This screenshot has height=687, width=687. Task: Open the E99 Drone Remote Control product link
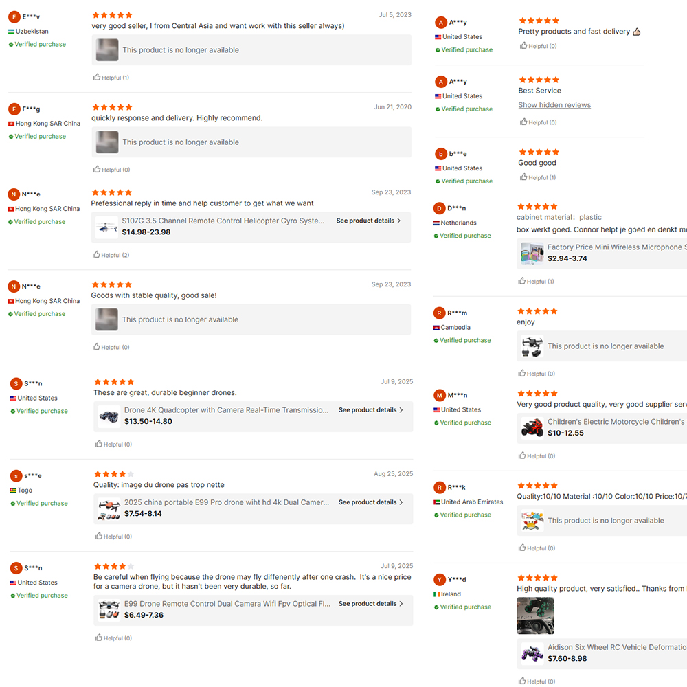227,604
